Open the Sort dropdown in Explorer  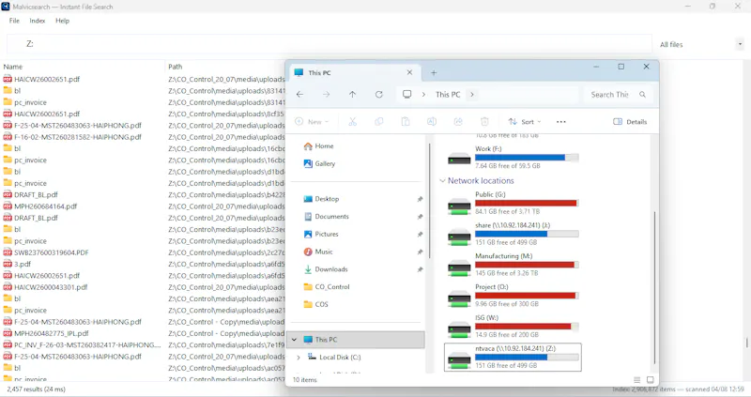(x=525, y=122)
